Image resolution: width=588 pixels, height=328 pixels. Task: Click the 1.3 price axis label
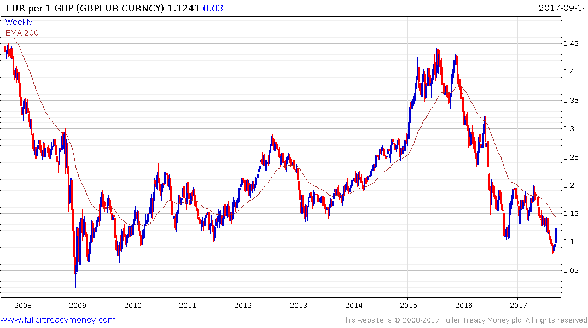click(569, 128)
